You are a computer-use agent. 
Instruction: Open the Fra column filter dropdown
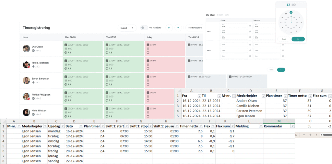(x=198, y=96)
